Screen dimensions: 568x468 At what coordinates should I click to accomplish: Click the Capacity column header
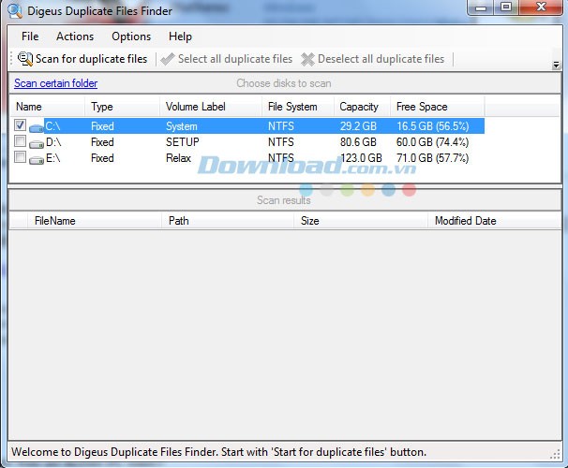coord(362,107)
